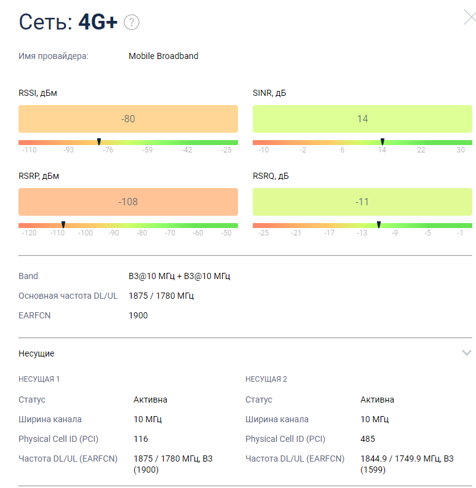Click the Mobile Broadband provider name
The height and width of the screenshot is (488, 476).
click(164, 56)
